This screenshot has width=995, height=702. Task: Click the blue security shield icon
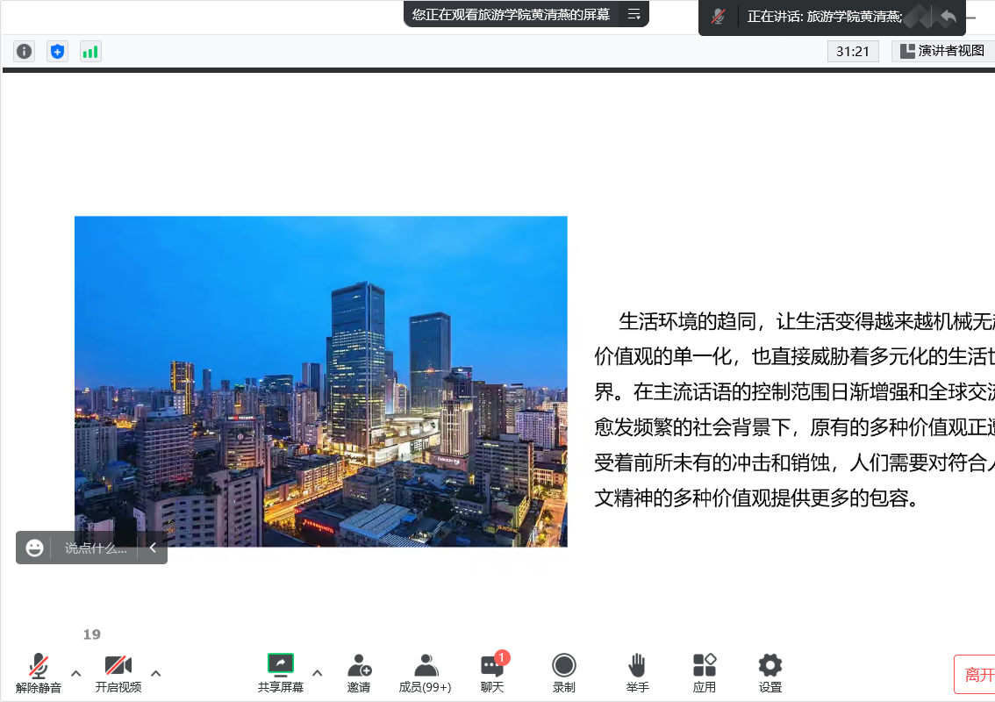tap(57, 52)
